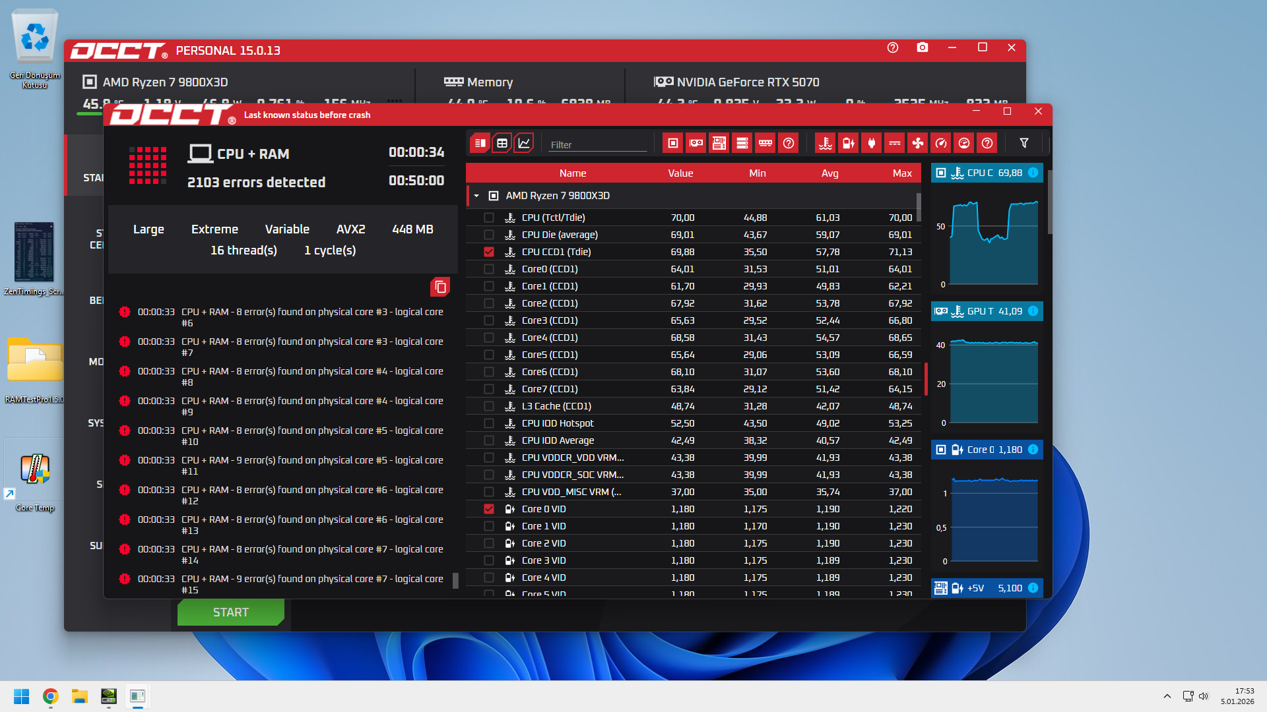Select the Core7 (CCD1) sensor row
This screenshot has height=712, width=1267.
(693, 389)
